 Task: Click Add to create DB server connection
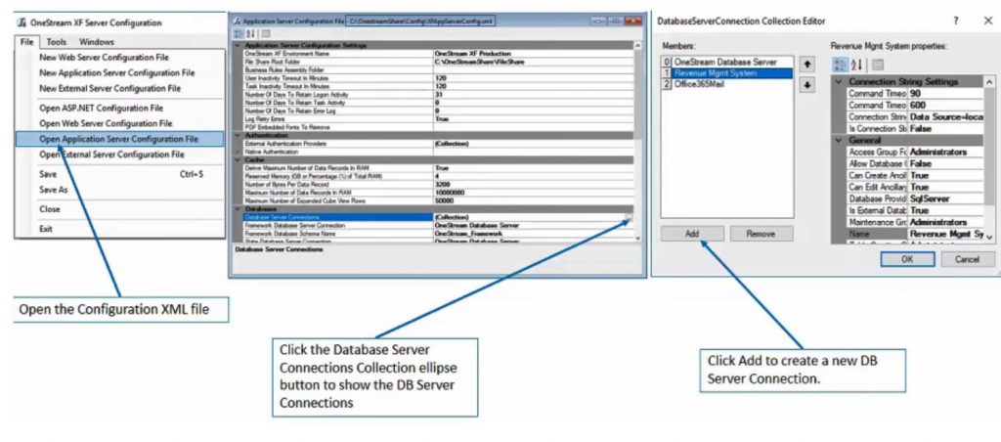click(x=692, y=234)
